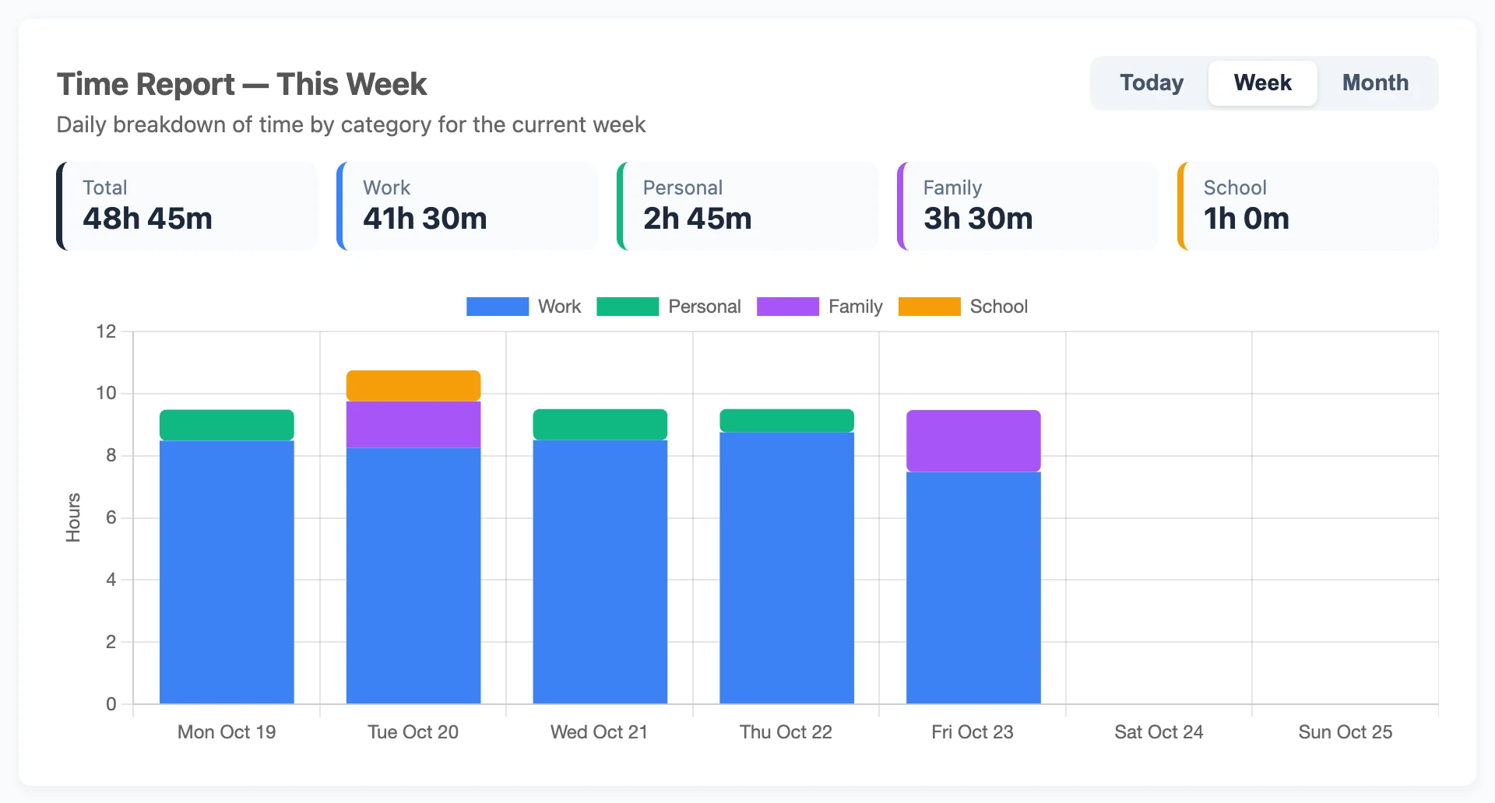Viewport: 1495px width, 803px height.
Task: Click Tuesday's orange School segment
Action: tap(413, 386)
